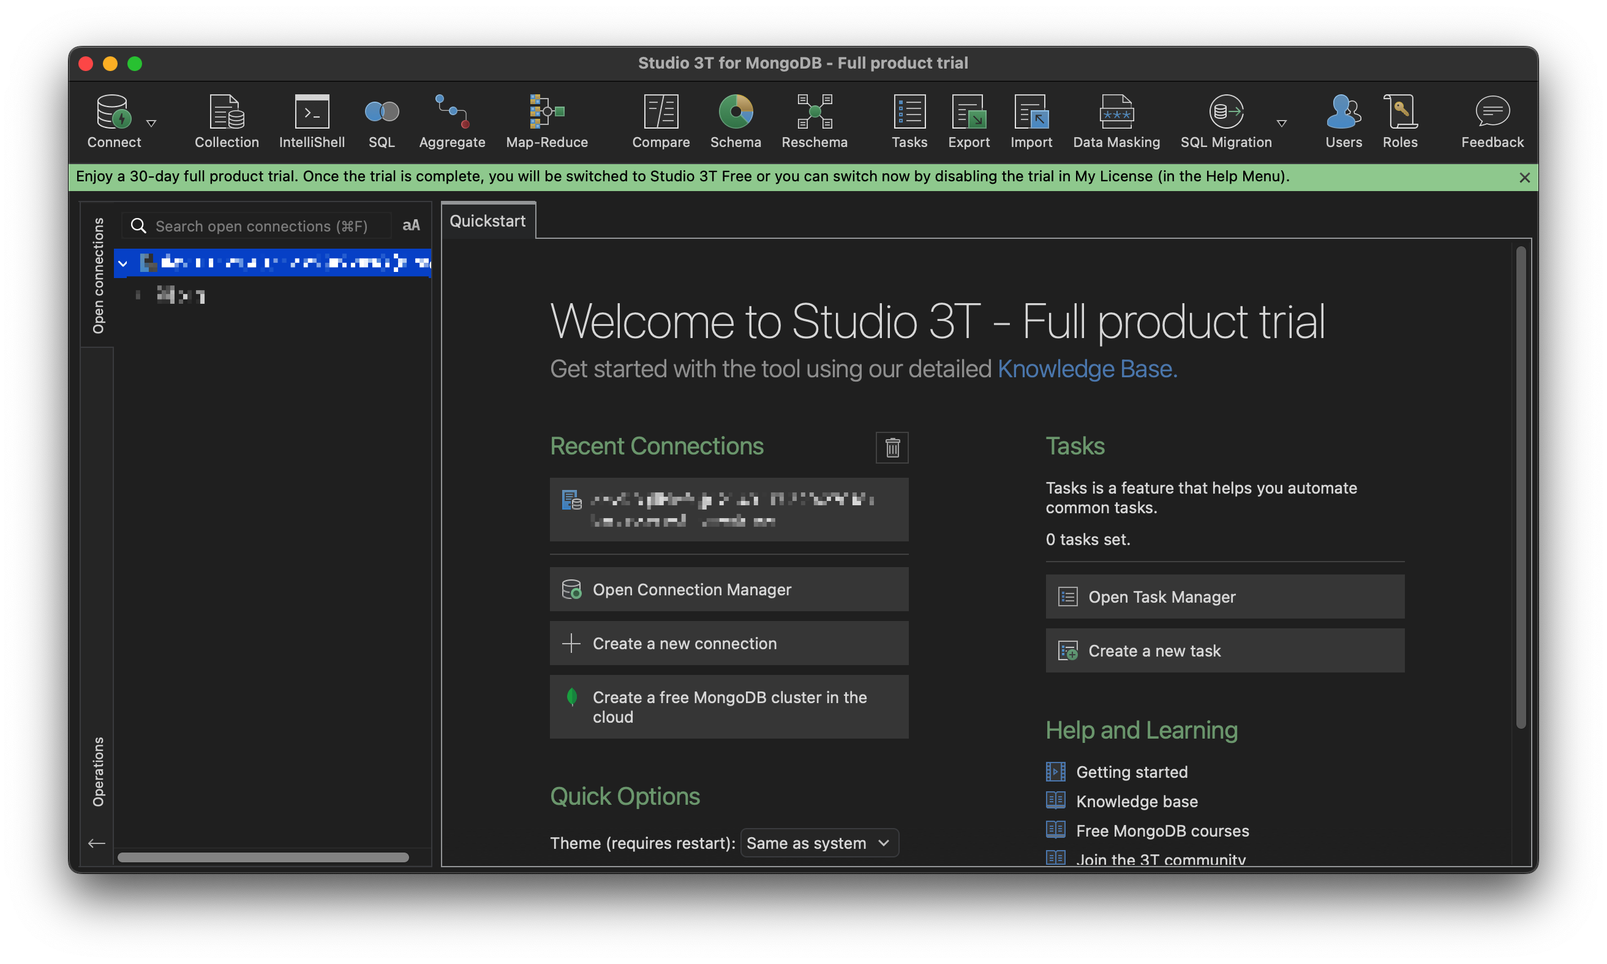
Task: Collapse the selected connection tree node
Action: pyautogui.click(x=122, y=263)
